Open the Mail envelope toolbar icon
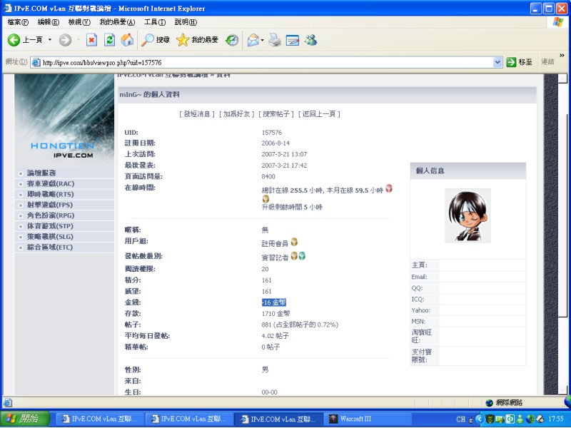 click(253, 41)
